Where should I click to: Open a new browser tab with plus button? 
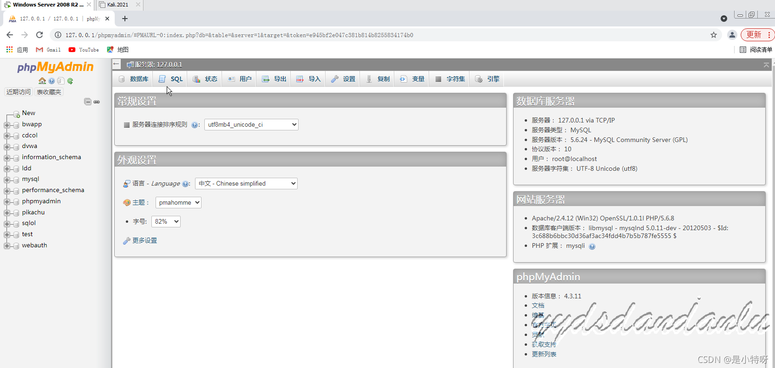click(x=125, y=19)
